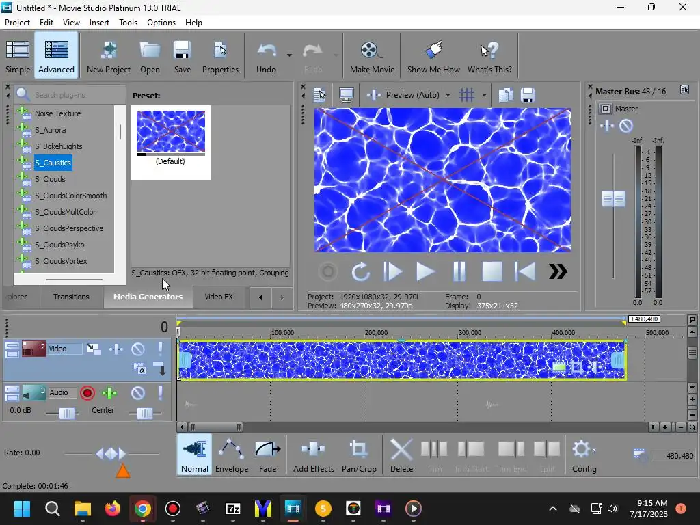
Task: Select Noise Texture generator
Action: [58, 113]
